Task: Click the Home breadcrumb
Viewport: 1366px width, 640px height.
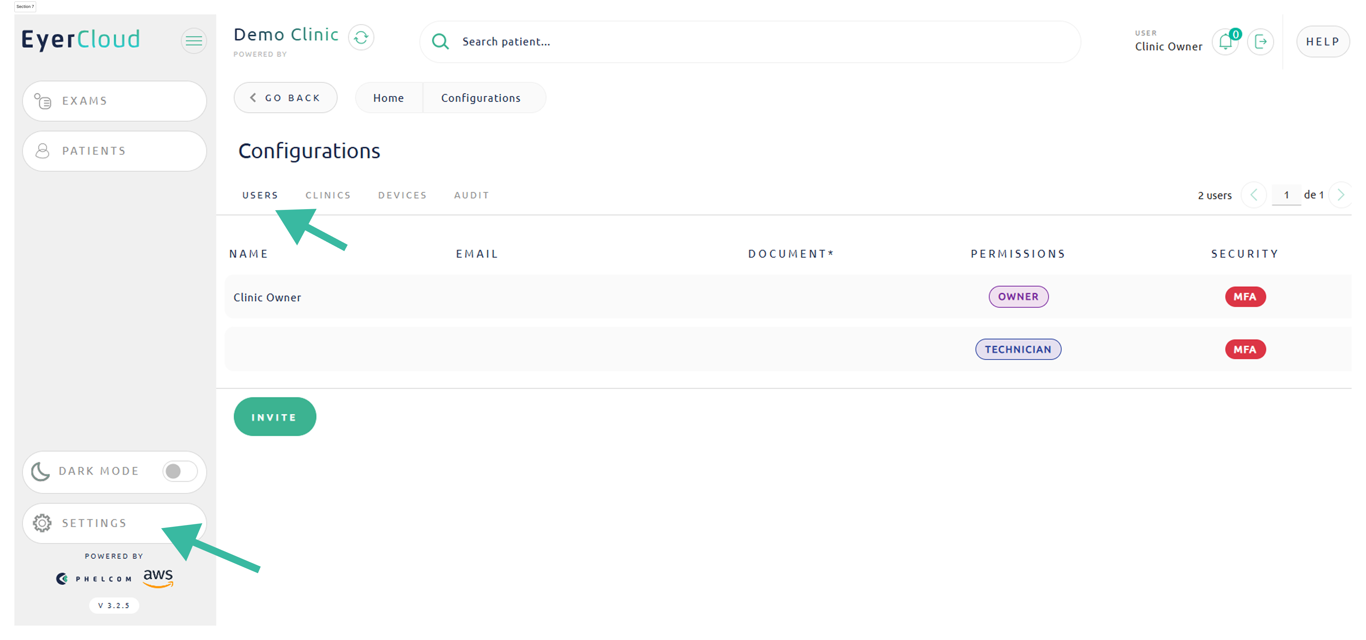Action: pos(388,98)
